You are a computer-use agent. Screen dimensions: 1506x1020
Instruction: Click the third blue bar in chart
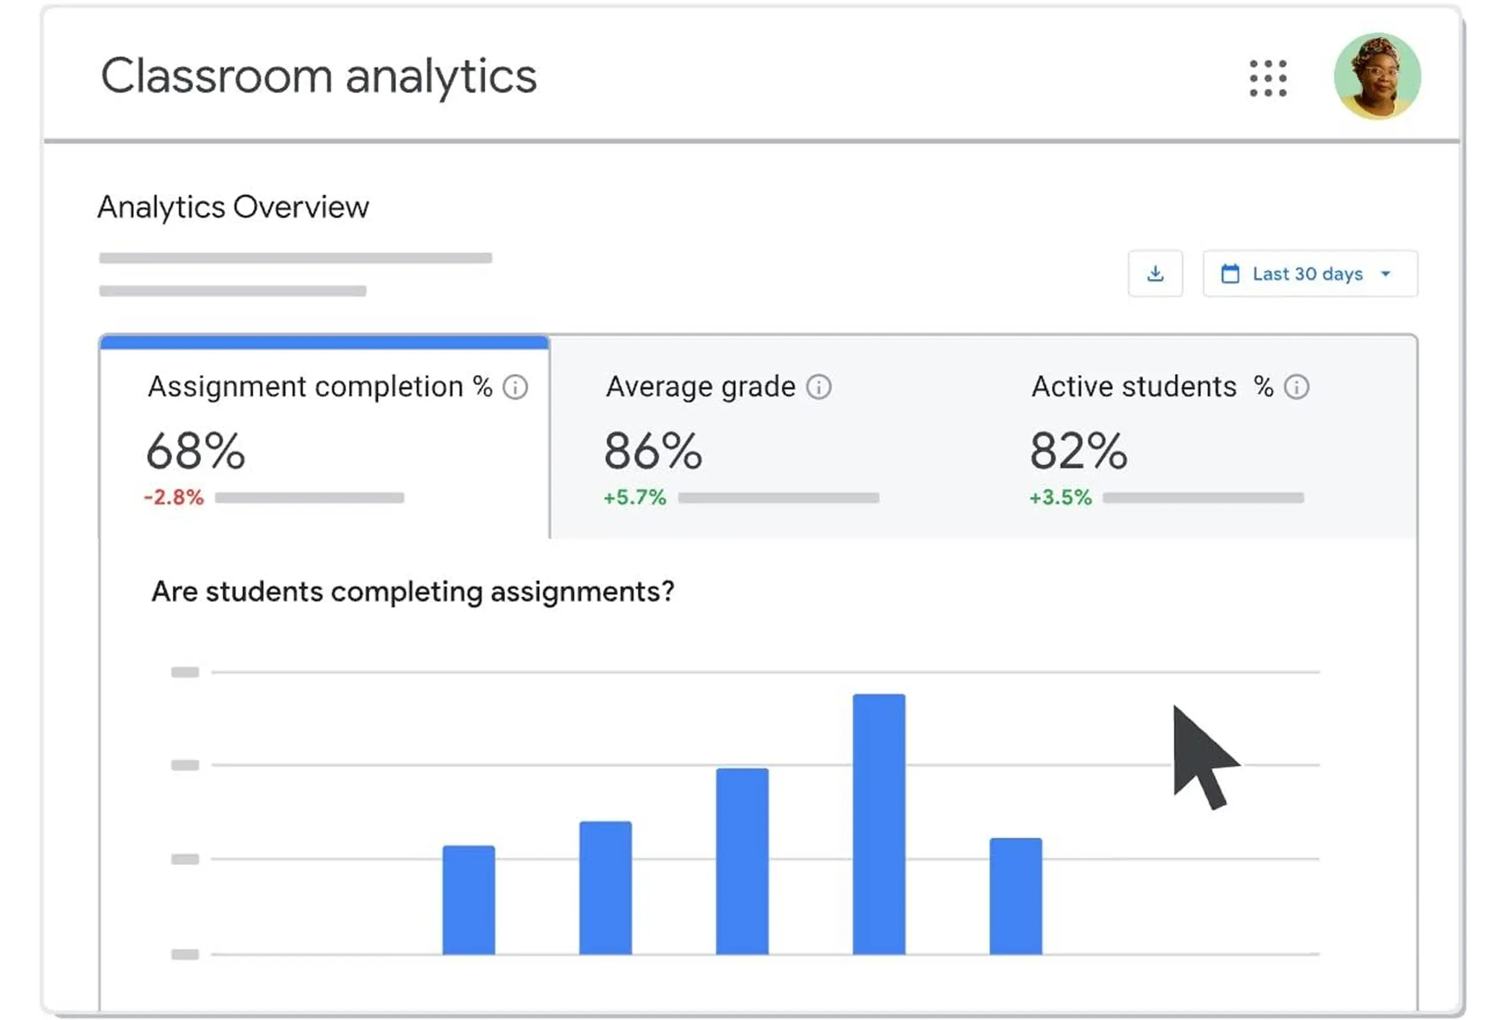742,860
